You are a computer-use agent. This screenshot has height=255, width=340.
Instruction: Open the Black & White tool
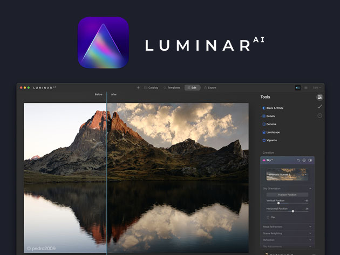click(x=274, y=108)
